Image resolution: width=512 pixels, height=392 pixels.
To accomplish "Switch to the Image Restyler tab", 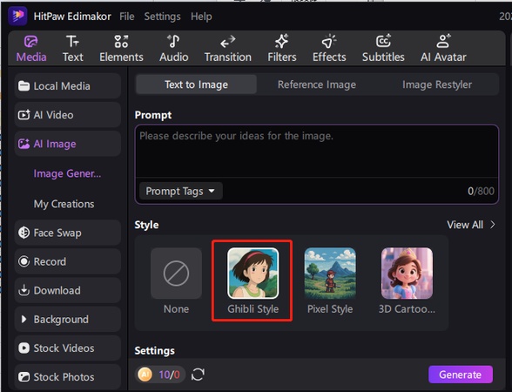I will pos(437,84).
